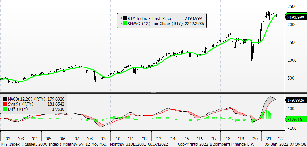This screenshot has height=147, width=307.
Task: Click the '08 year label on time axis
Action: pos(90,139)
